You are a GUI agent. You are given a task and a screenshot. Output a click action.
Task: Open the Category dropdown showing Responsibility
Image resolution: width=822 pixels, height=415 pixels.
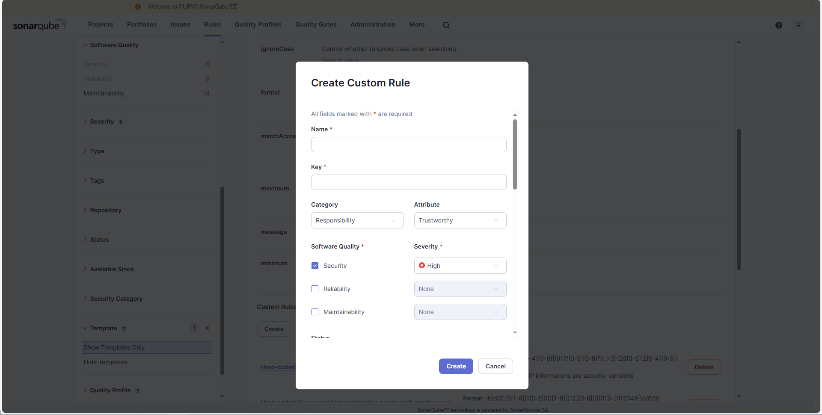pos(357,220)
